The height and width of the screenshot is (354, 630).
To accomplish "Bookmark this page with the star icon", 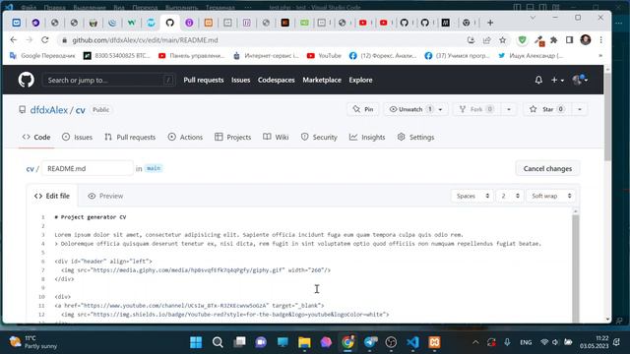I will coord(503,39).
